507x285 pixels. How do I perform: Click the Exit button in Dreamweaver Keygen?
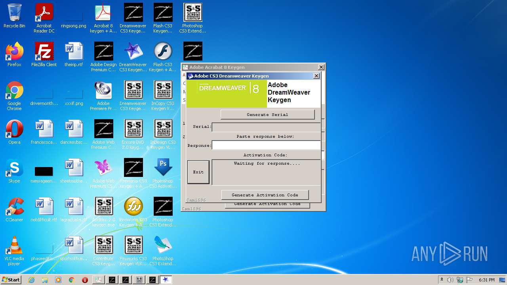click(198, 172)
